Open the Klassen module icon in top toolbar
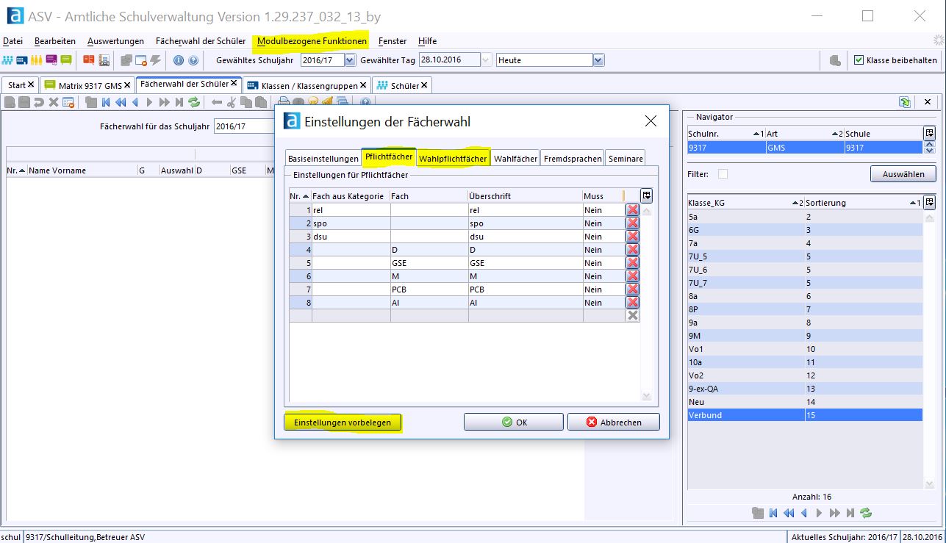Screen dimensions: 946x543 [22, 60]
